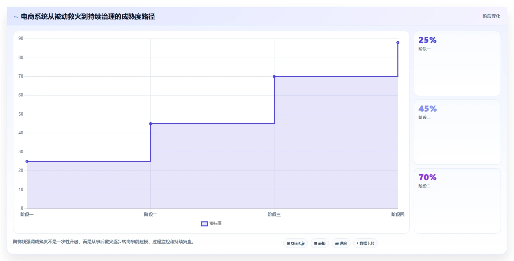Click the 阶段一 data point on chart

(27, 161)
